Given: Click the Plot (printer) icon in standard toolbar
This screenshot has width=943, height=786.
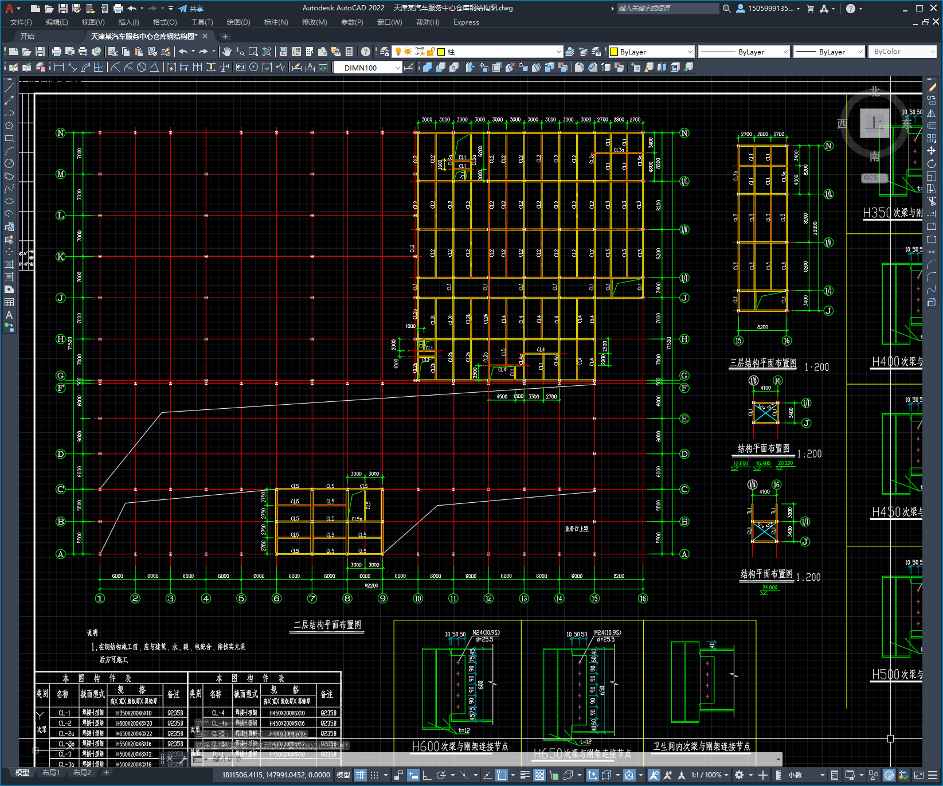Looking at the screenshot, I should (x=57, y=52).
